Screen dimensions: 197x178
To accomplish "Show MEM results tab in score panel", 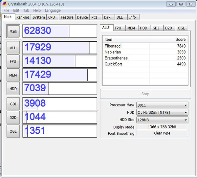I will coord(132,28).
